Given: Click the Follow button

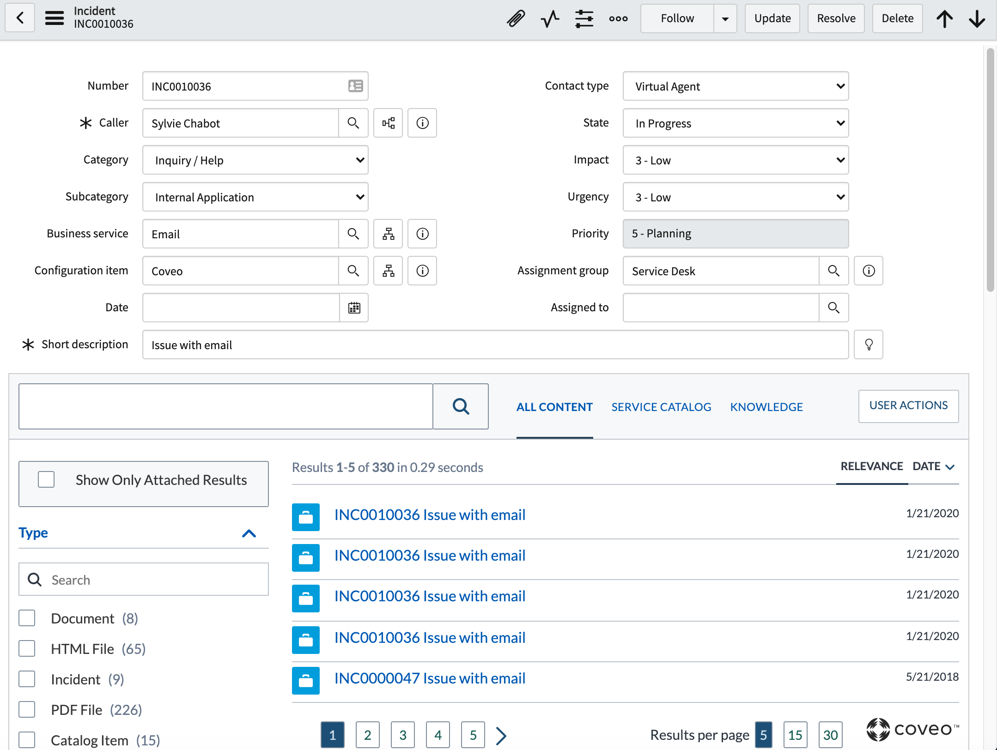Looking at the screenshot, I should click(x=677, y=18).
